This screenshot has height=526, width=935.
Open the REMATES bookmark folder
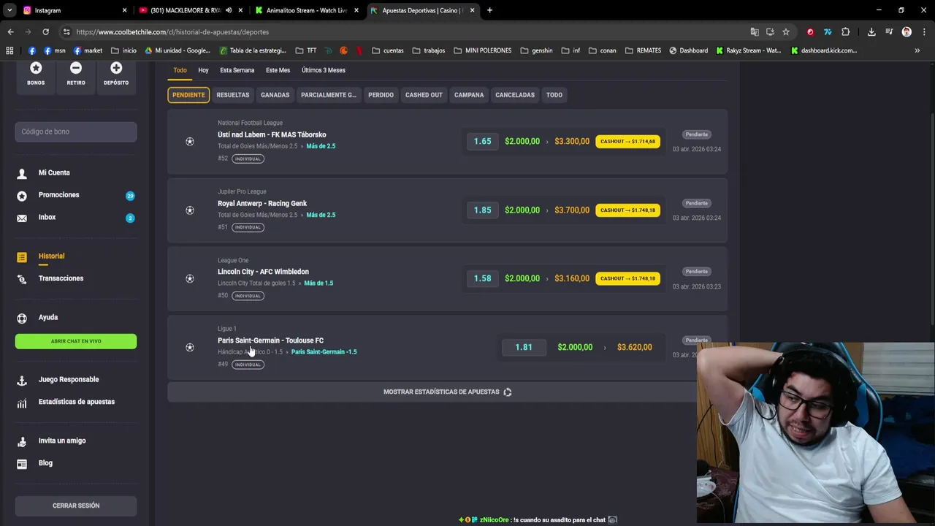(642, 50)
